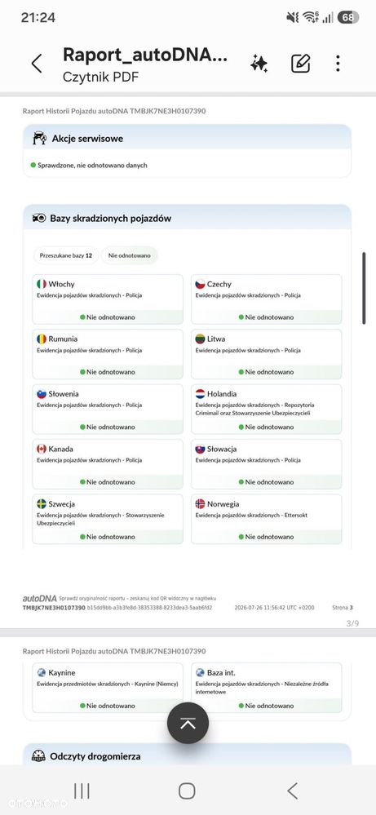Grab the vertical scrollbar handle

[364, 289]
